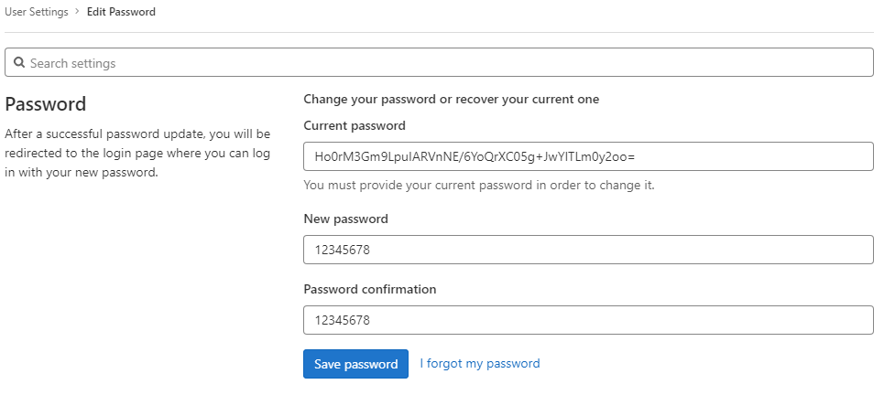884x395 pixels.
Task: Click the 'Password confirmation' label
Action: 370,289
